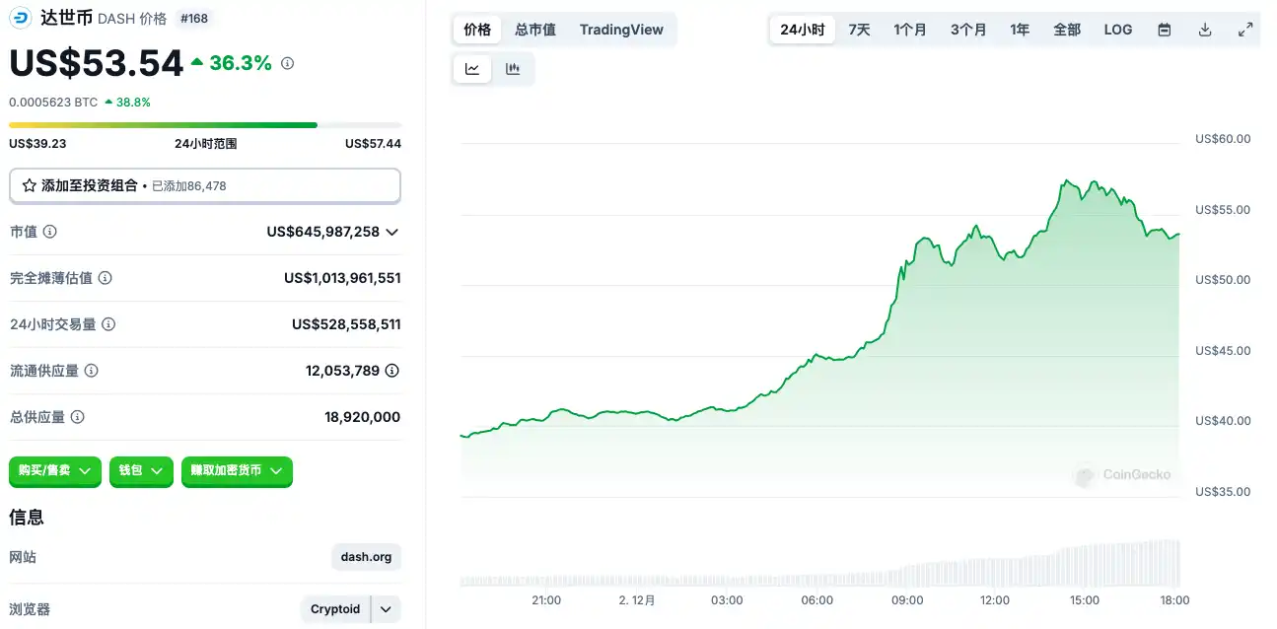Switch to line chart view icon
Screen dimensions: 1277x629
472,69
